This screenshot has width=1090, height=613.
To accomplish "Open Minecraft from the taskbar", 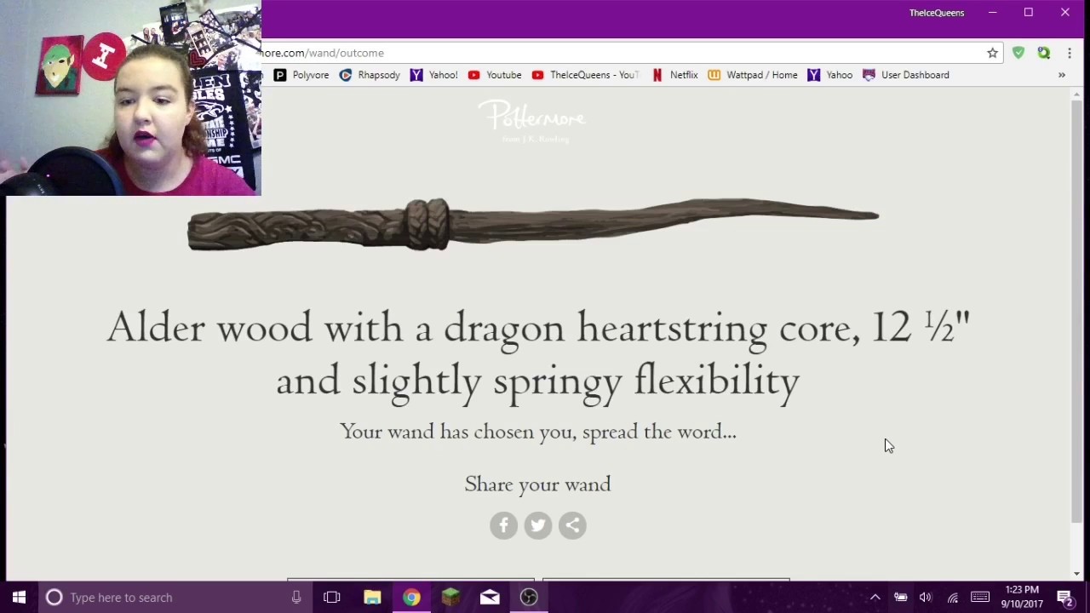I will click(x=450, y=598).
